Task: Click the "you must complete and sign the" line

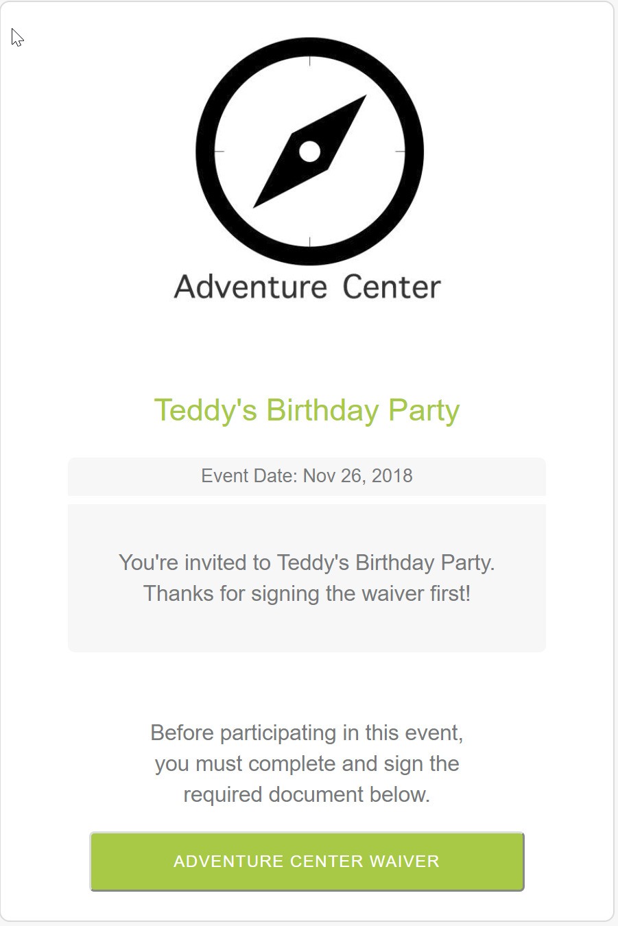Action: tap(307, 764)
